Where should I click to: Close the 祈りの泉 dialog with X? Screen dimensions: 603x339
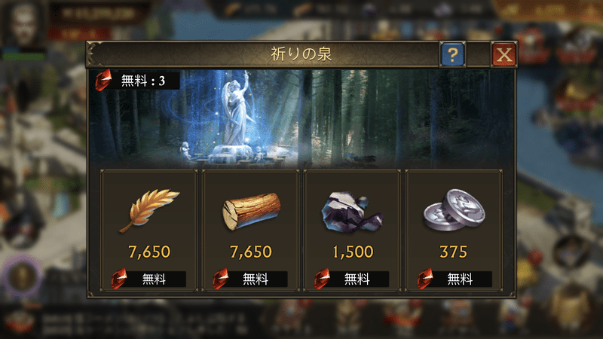click(504, 54)
